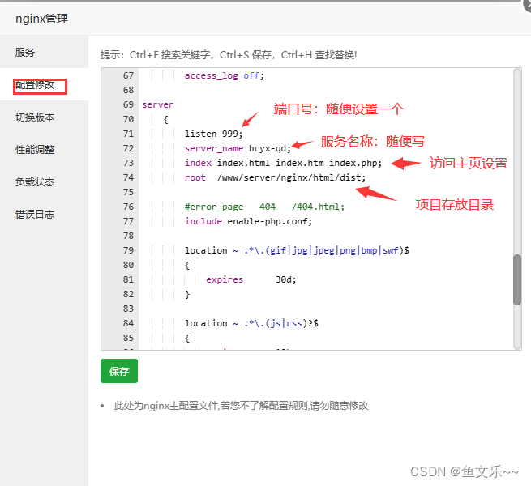Click the closing brace on line 82
531x486 pixels.
pos(187,294)
